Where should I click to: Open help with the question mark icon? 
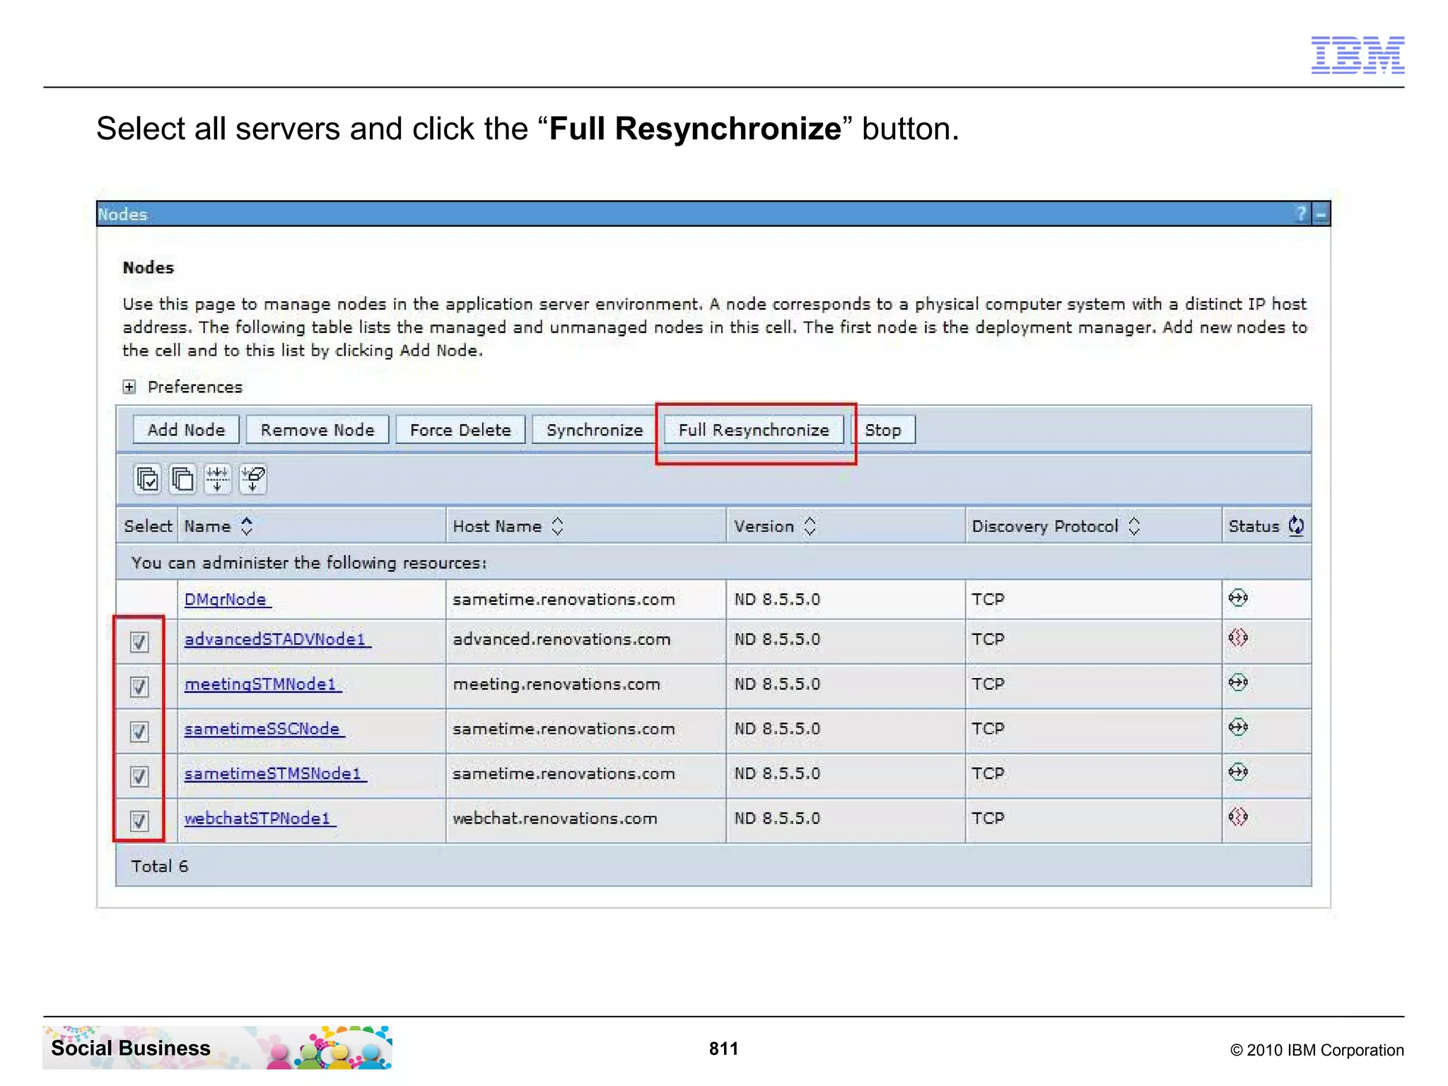click(x=1300, y=214)
